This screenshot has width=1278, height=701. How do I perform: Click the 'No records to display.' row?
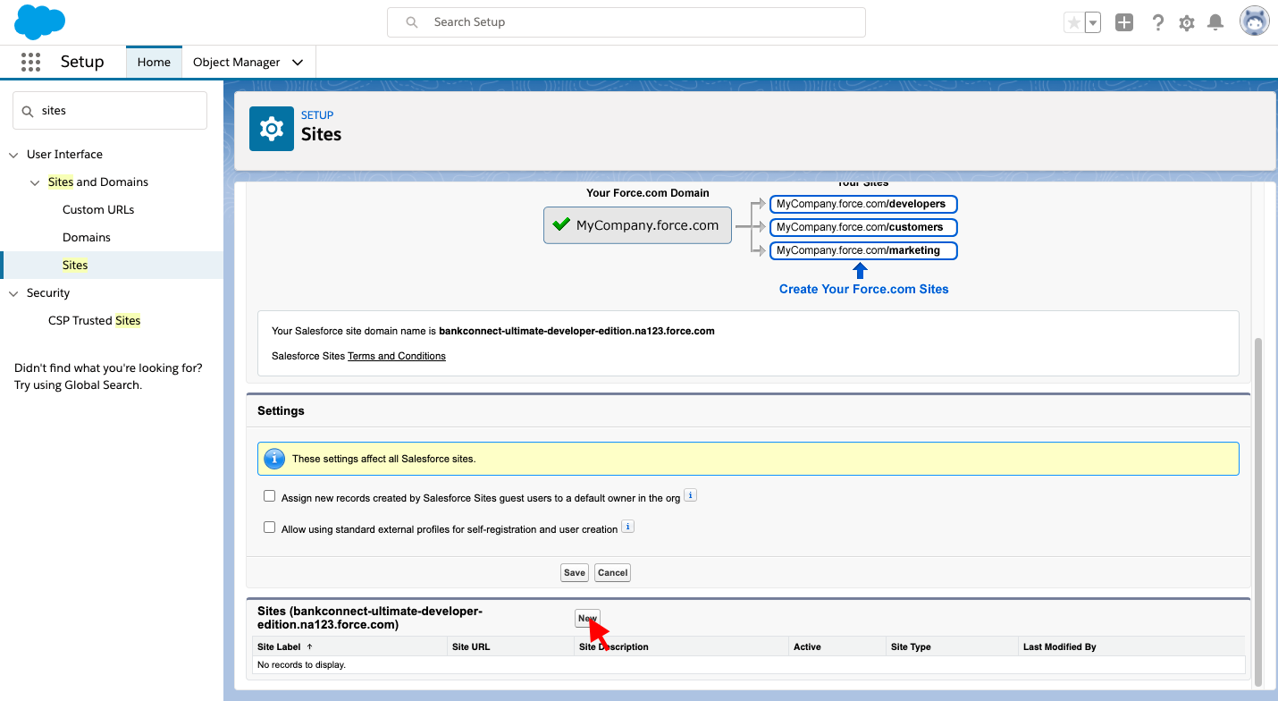(749, 665)
